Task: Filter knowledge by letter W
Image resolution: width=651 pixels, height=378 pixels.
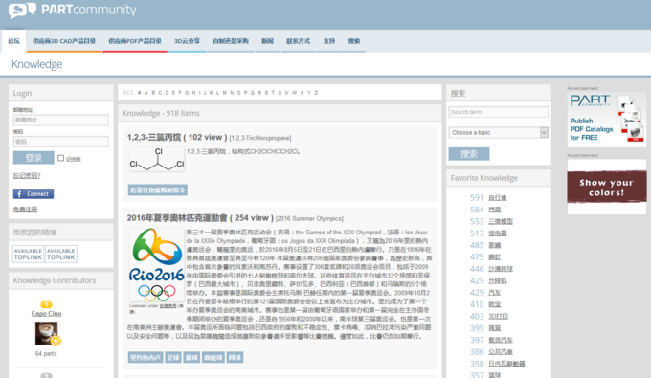Action: tap(294, 93)
